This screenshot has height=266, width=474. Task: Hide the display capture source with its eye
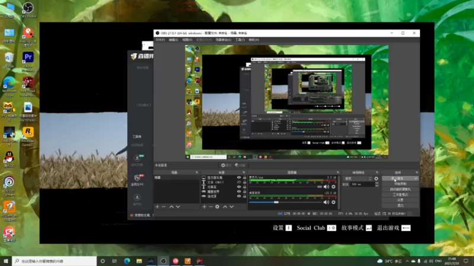(x=239, y=178)
